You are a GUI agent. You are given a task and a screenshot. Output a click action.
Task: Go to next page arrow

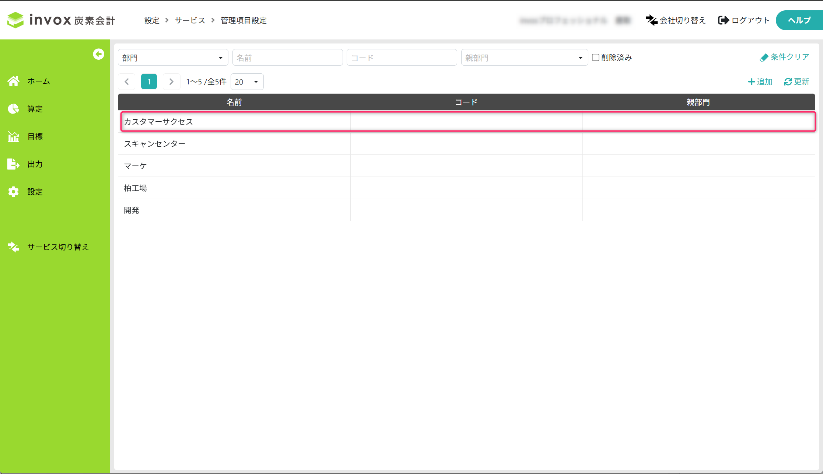[x=171, y=82]
